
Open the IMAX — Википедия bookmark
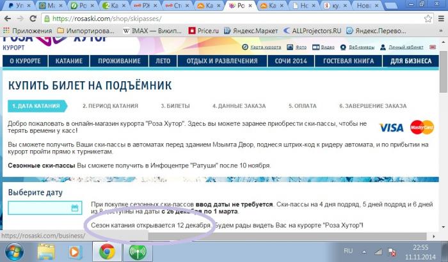pyautogui.click(x=152, y=31)
